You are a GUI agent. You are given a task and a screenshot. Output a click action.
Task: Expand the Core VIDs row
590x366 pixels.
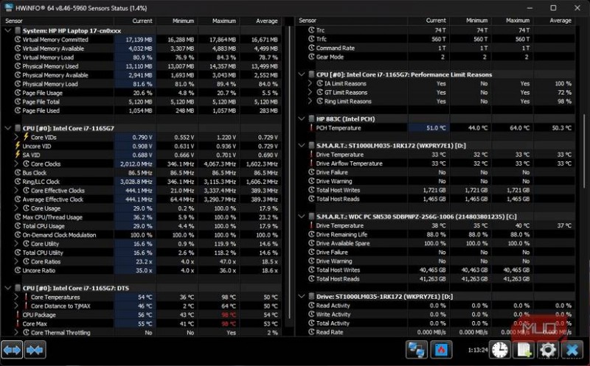tap(16, 137)
